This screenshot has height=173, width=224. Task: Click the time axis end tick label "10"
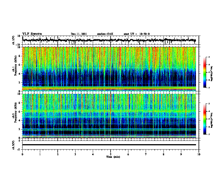pos(199,154)
